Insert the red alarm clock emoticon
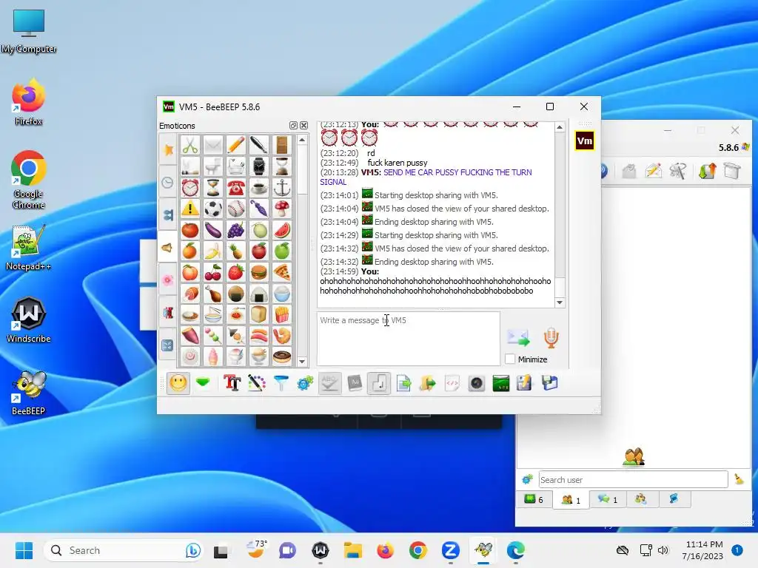Screen dimensions: 758x568 click(x=190, y=187)
